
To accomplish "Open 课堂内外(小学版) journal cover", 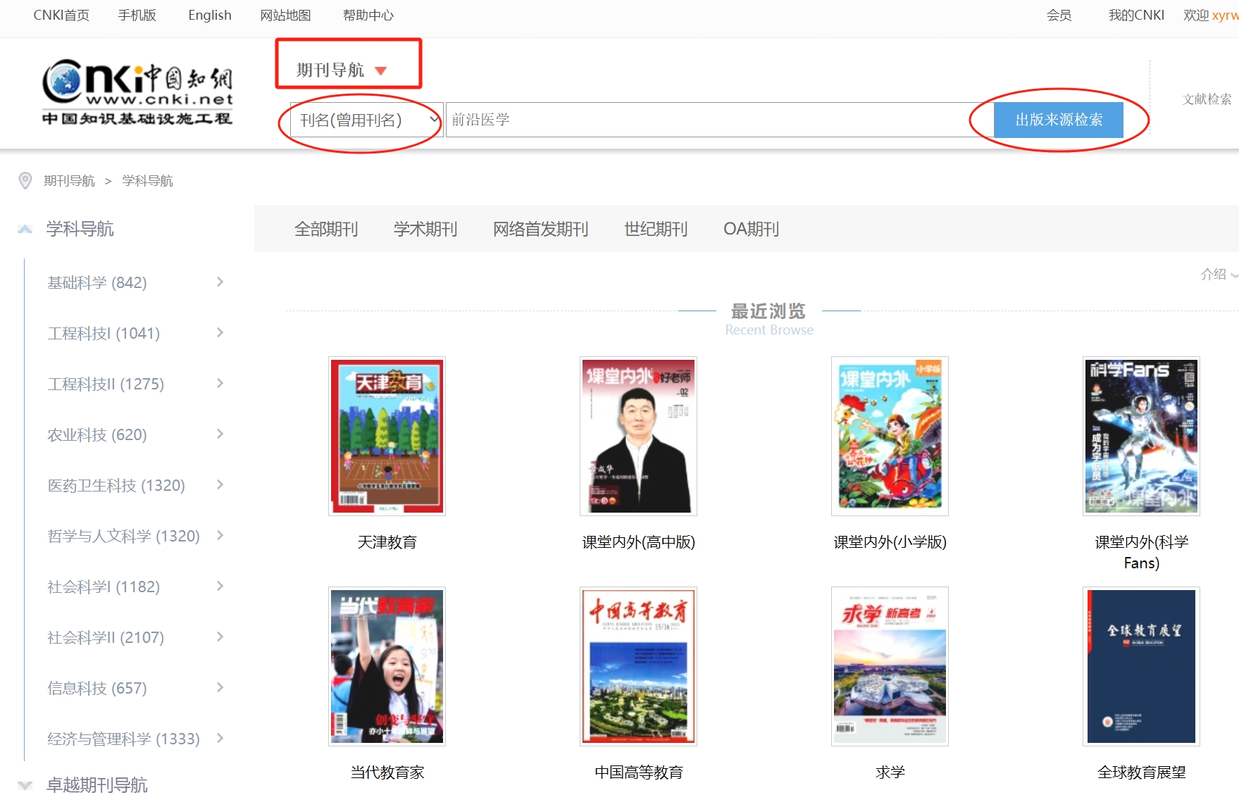I will click(x=890, y=436).
